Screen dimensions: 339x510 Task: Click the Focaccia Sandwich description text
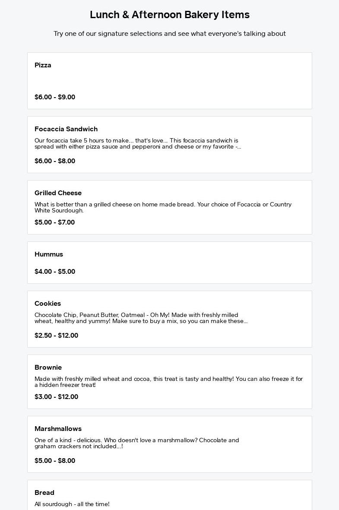click(137, 144)
